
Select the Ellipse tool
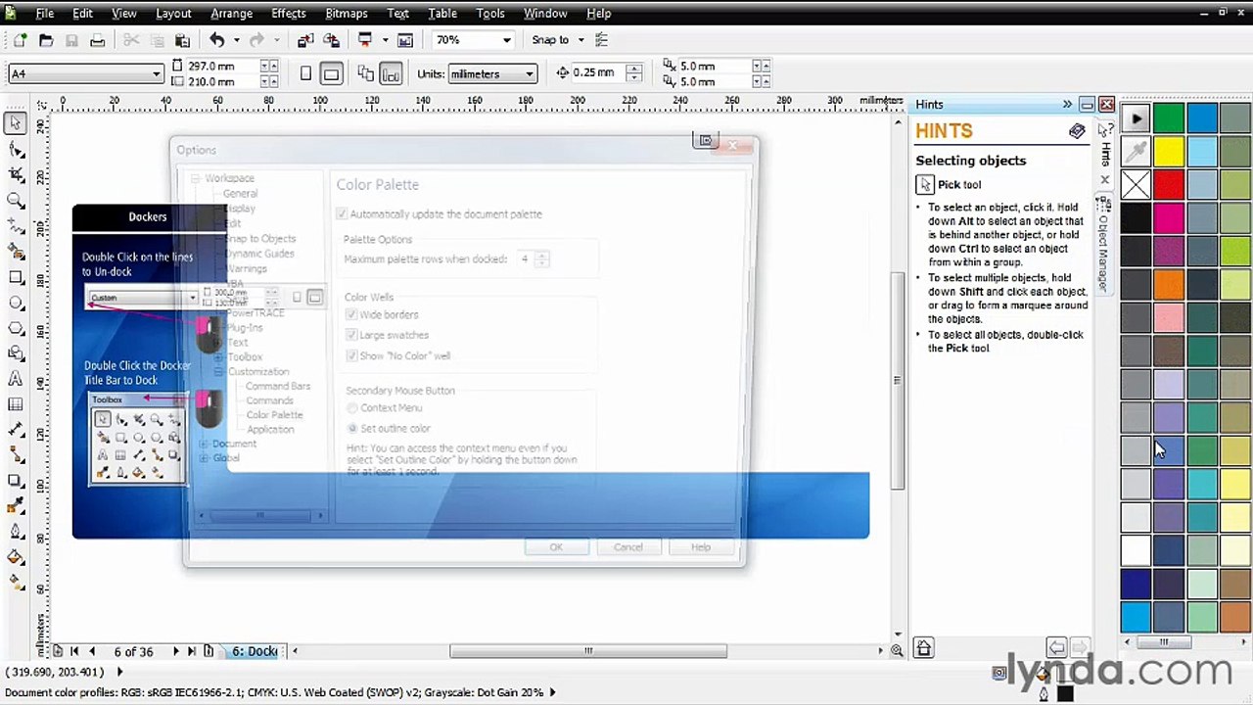(x=16, y=303)
